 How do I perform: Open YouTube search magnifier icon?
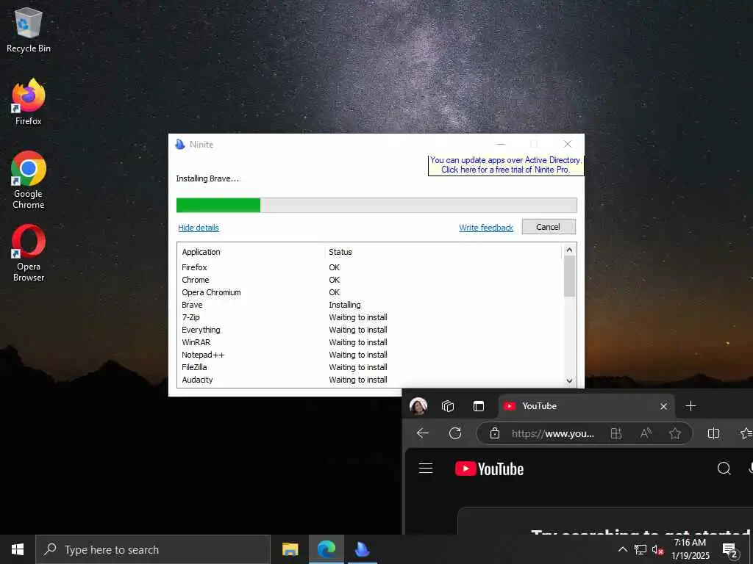[x=724, y=468]
